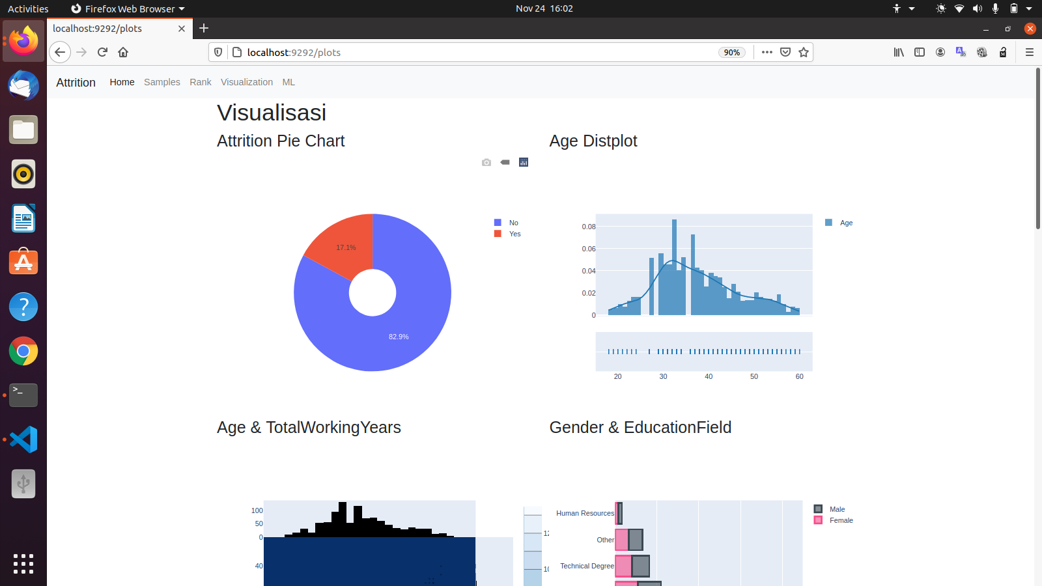
Task: Click the 90% zoom level button
Action: 732,52
